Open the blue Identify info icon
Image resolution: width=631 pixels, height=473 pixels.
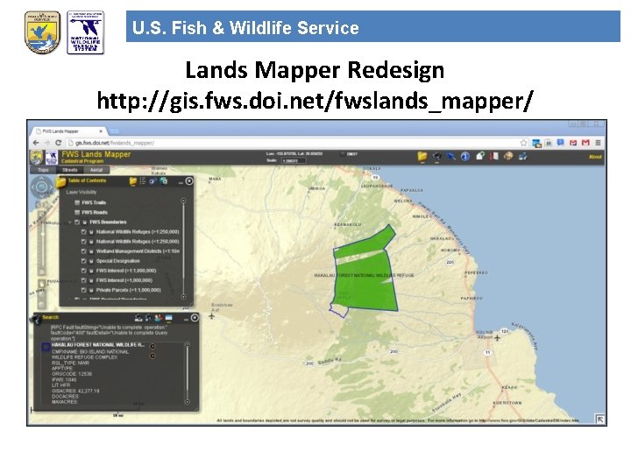tap(465, 157)
